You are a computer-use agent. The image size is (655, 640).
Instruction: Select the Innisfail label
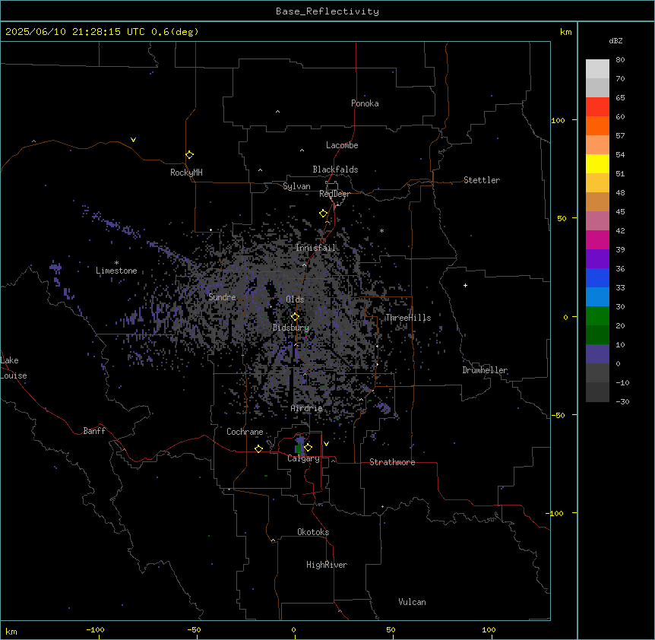click(x=316, y=248)
